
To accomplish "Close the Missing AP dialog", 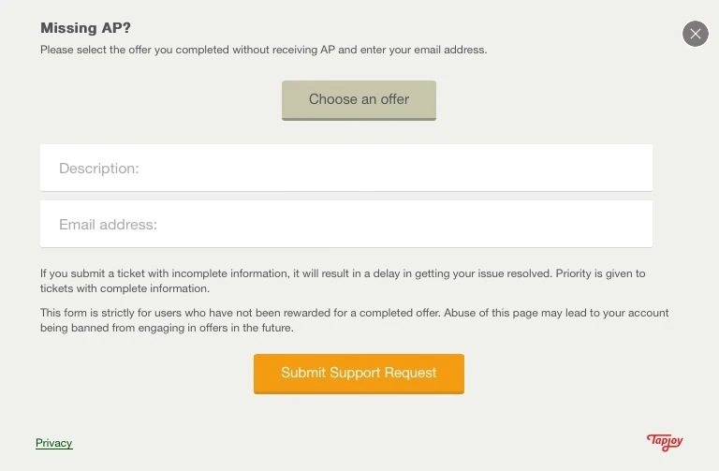I will point(695,35).
